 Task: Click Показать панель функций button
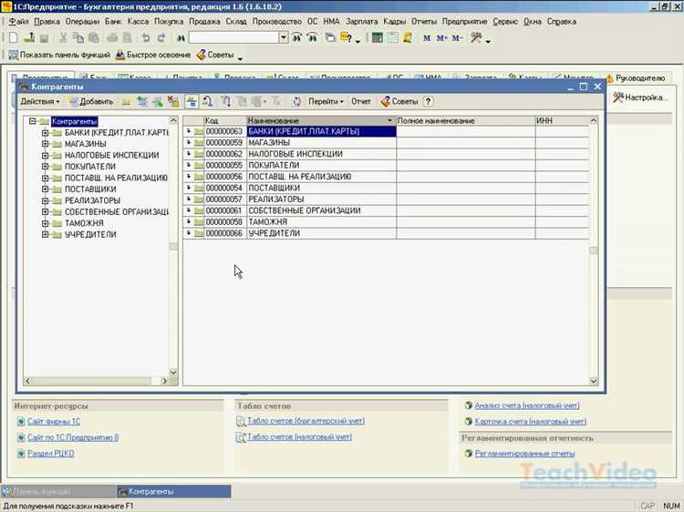pyautogui.click(x=59, y=55)
